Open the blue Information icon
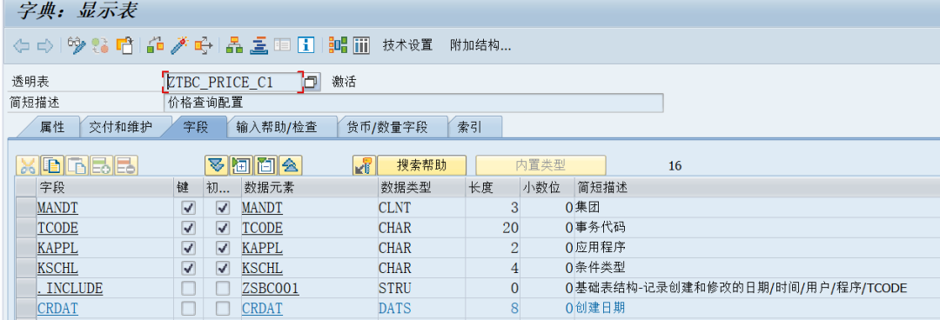This screenshot has width=940, height=320. 306,45
